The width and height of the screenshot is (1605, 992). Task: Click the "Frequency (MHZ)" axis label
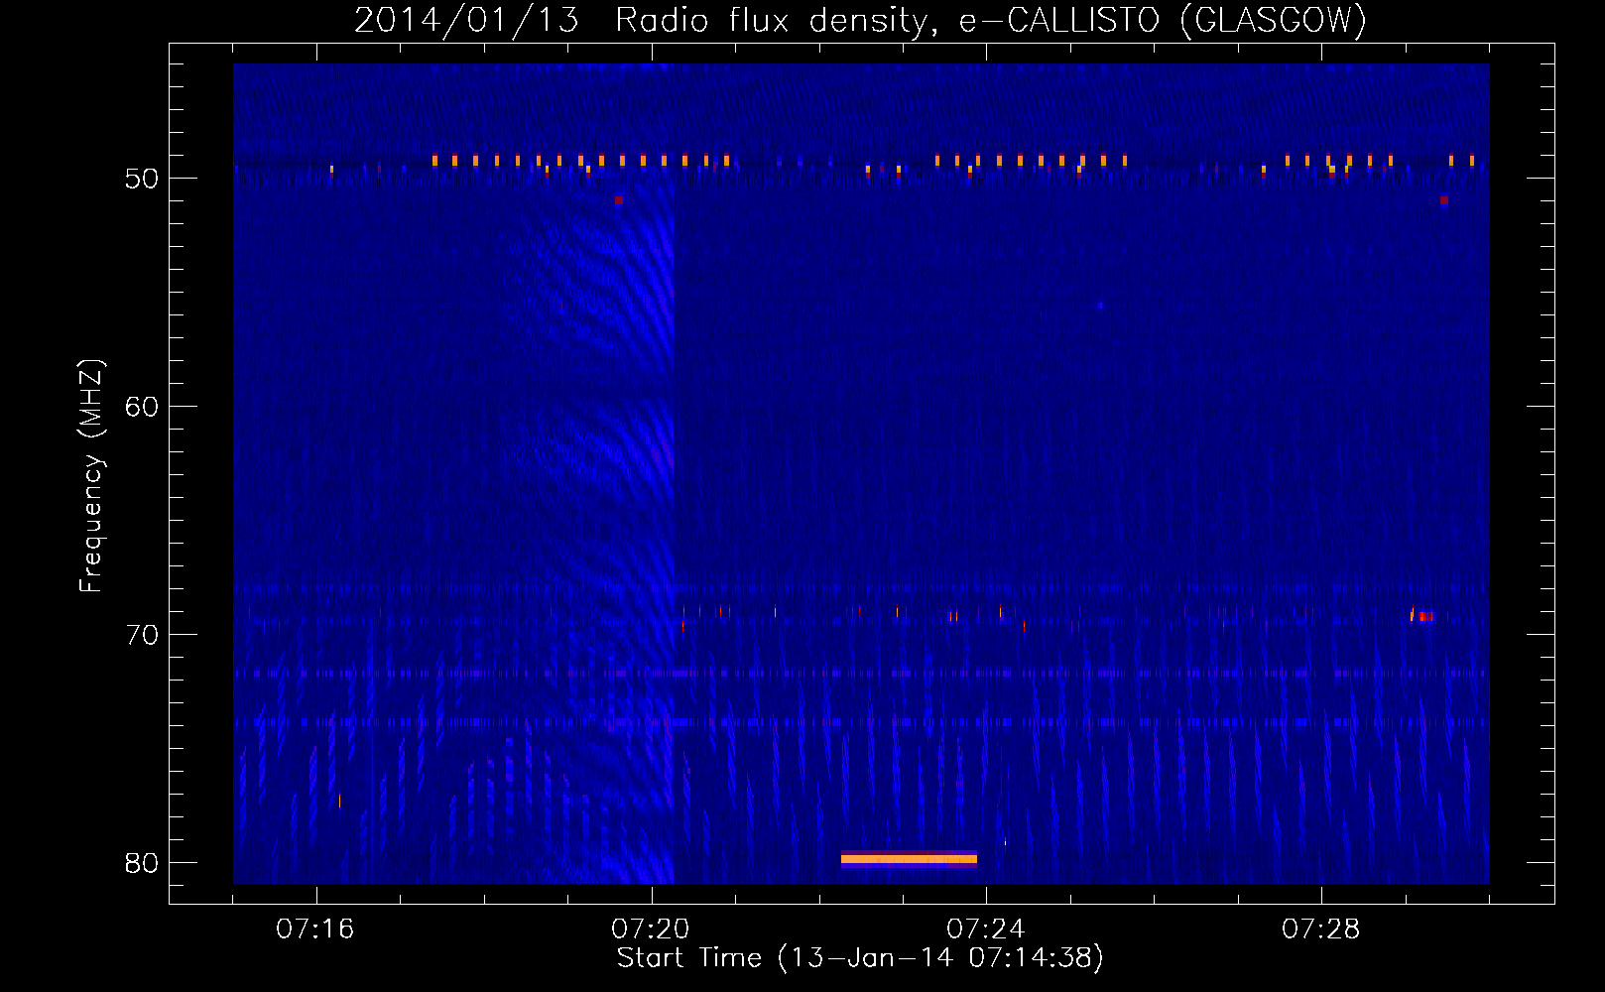tap(91, 476)
